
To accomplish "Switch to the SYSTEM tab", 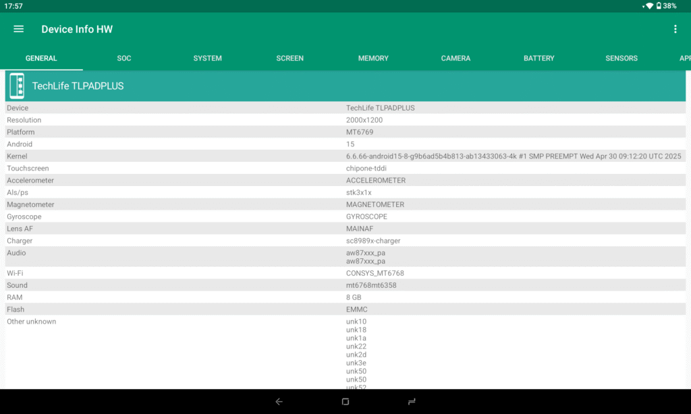I will tap(207, 59).
